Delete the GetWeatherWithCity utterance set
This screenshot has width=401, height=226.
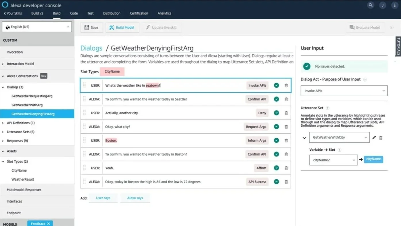pos(381,138)
